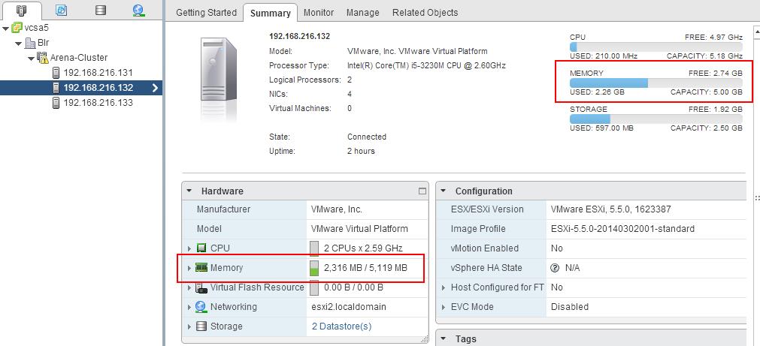Select the Summary tab
The width and height of the screenshot is (760, 346).
pyautogui.click(x=270, y=13)
